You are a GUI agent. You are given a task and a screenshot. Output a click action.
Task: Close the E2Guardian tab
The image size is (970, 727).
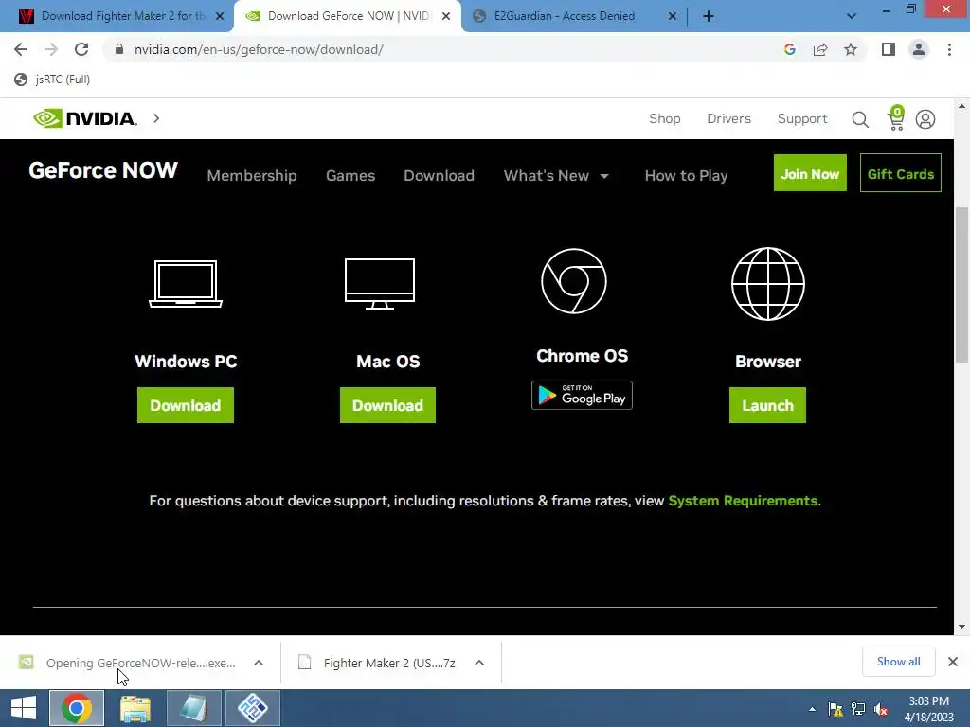pos(673,17)
